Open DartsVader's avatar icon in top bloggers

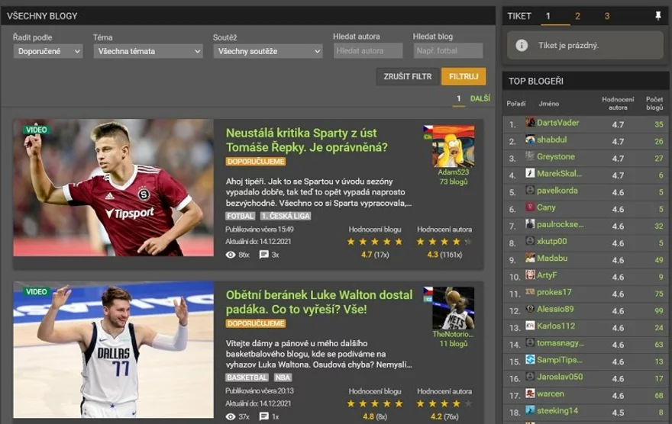click(x=530, y=122)
